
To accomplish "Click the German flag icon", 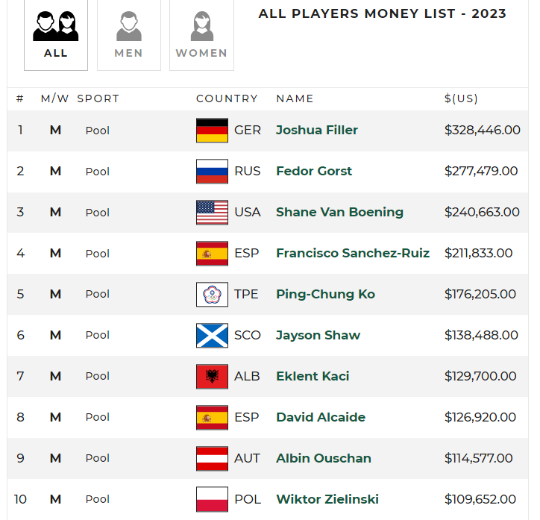I will [212, 130].
